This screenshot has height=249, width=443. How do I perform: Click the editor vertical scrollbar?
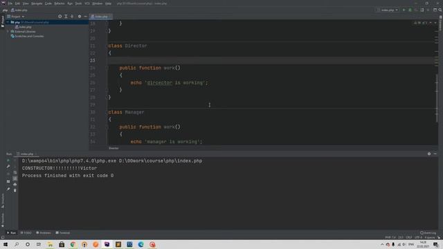tap(437, 98)
